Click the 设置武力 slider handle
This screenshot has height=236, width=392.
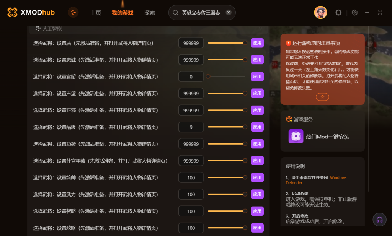tap(245, 194)
